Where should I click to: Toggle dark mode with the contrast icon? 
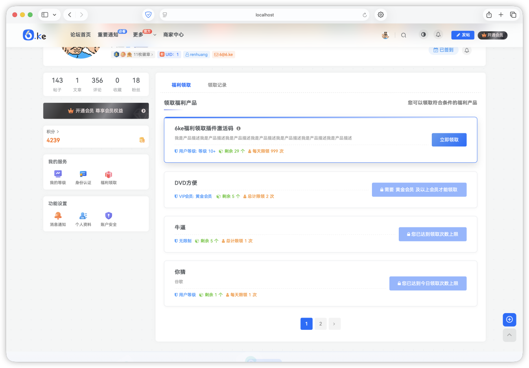[x=423, y=34]
